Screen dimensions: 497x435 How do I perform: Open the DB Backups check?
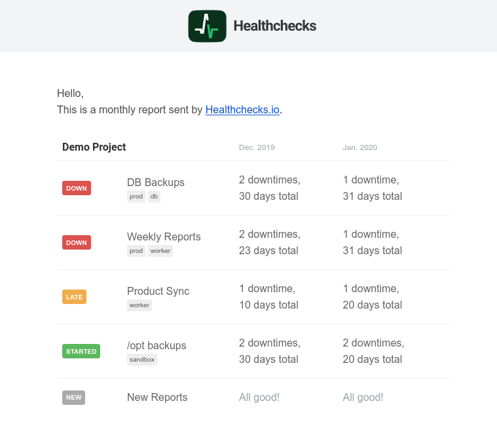point(156,182)
